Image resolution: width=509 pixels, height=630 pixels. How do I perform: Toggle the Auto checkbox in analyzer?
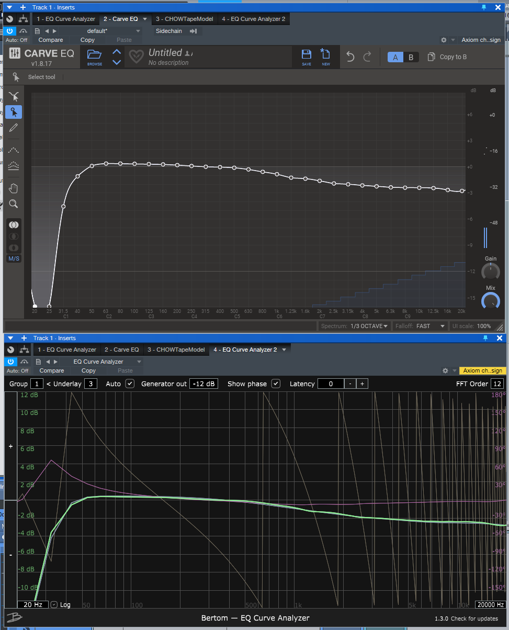click(x=130, y=384)
